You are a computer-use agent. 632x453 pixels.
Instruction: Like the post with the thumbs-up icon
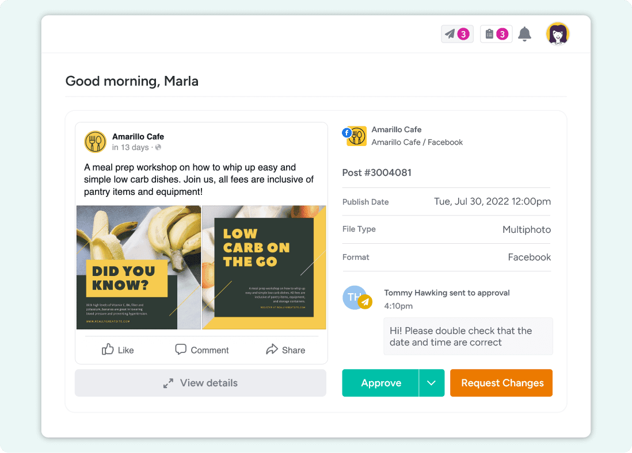click(109, 350)
